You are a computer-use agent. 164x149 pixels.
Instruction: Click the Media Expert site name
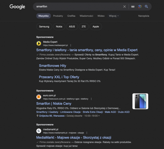[50, 42]
